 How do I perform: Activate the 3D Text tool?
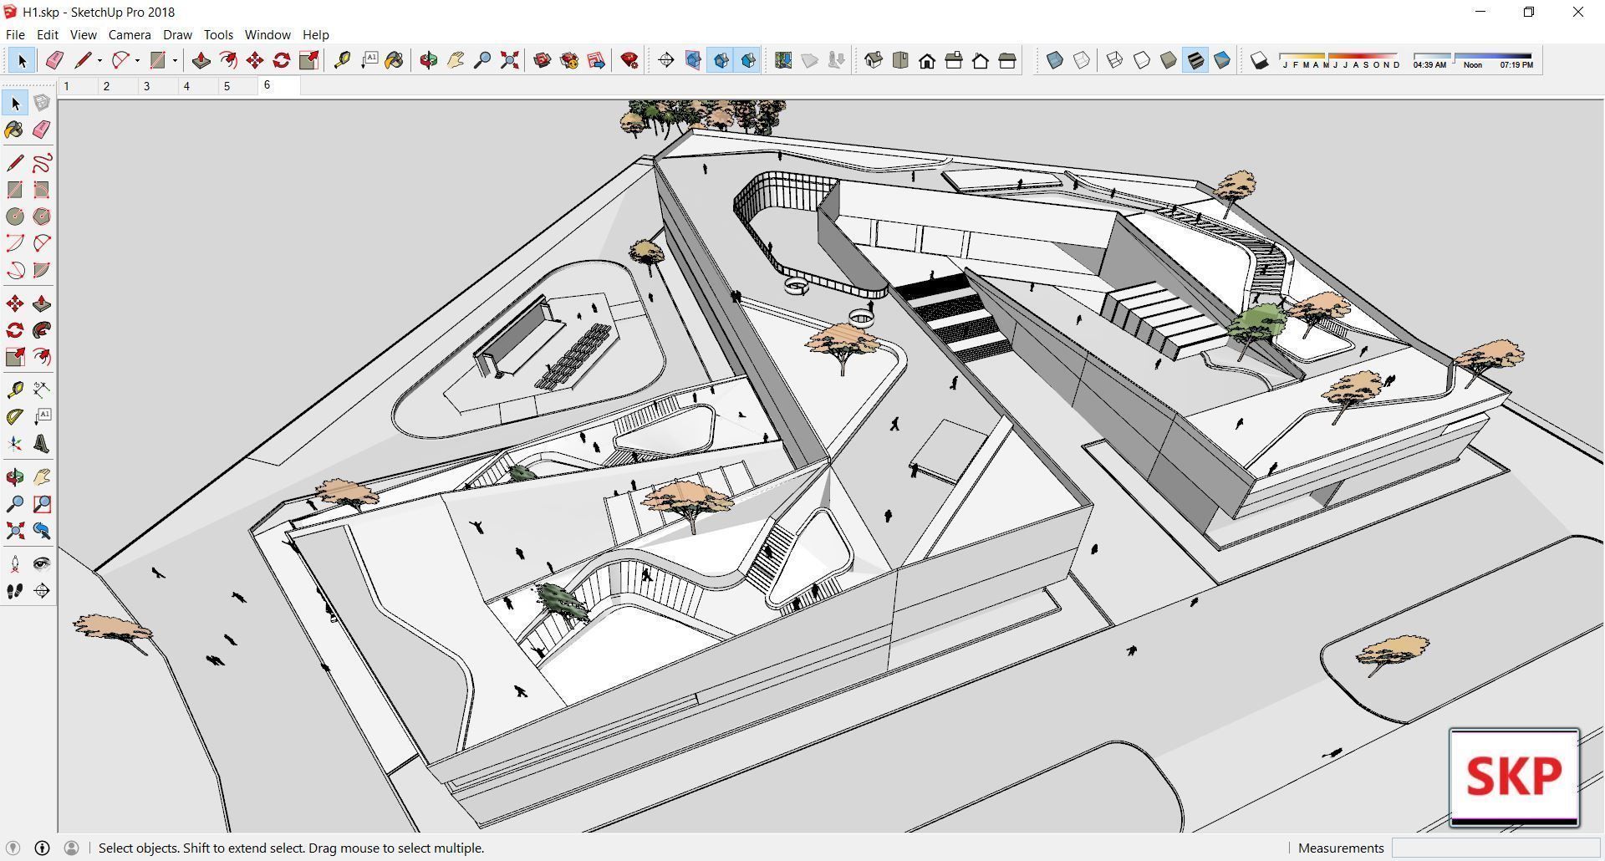pyautogui.click(x=42, y=444)
